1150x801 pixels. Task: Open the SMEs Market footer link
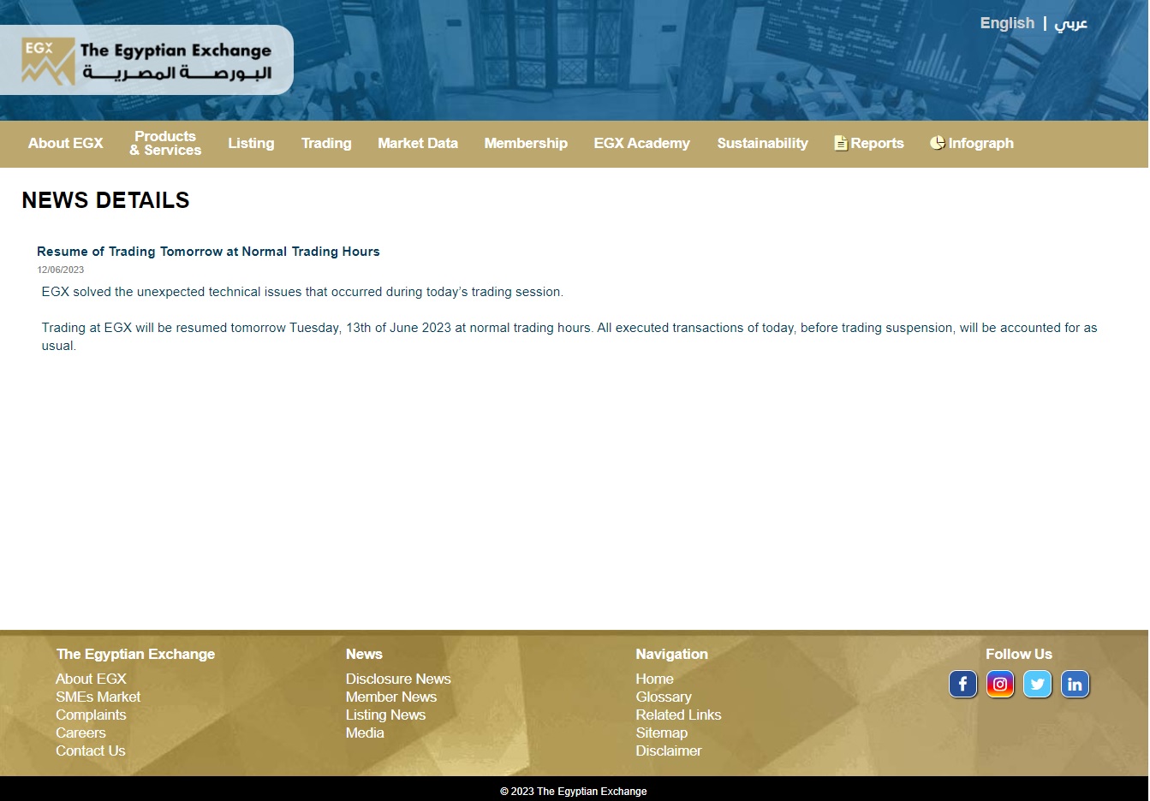click(x=98, y=697)
